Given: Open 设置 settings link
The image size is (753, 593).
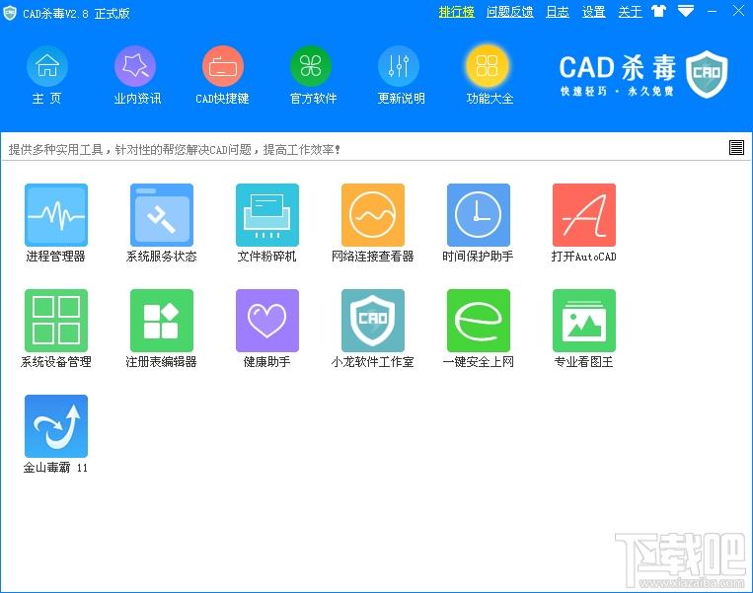Looking at the screenshot, I should (593, 12).
